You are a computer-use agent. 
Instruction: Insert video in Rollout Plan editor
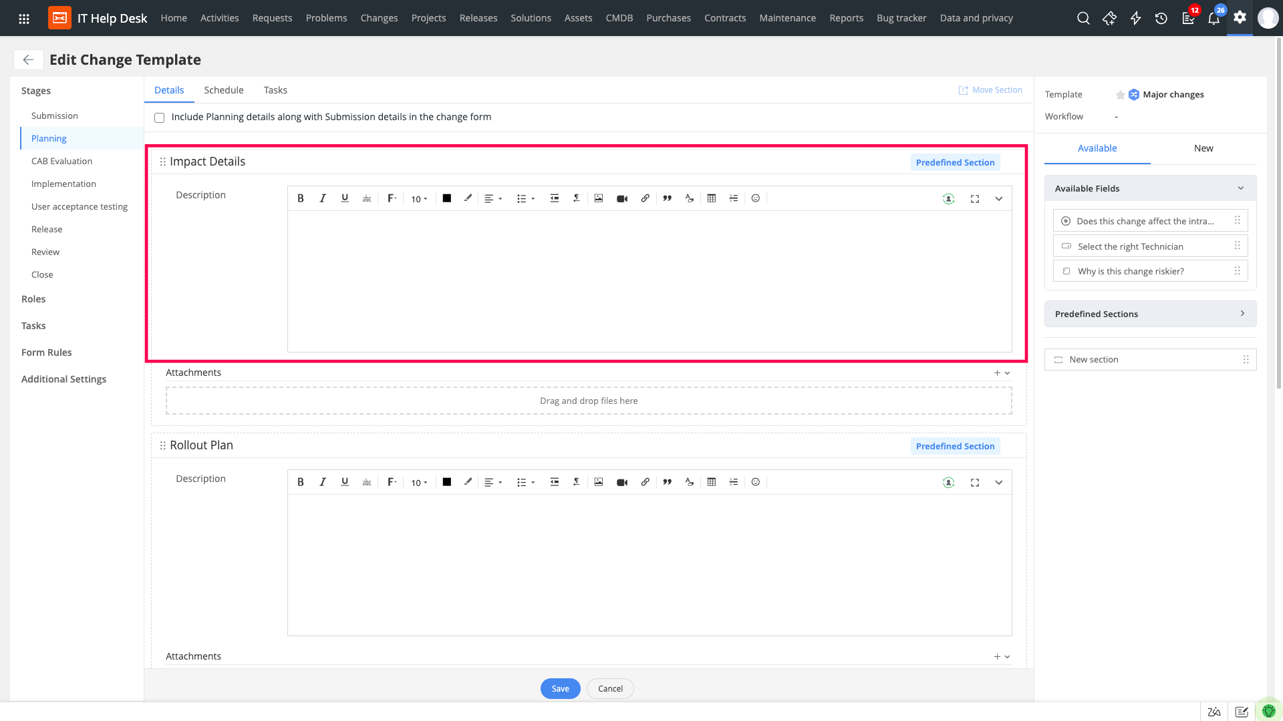[622, 483]
